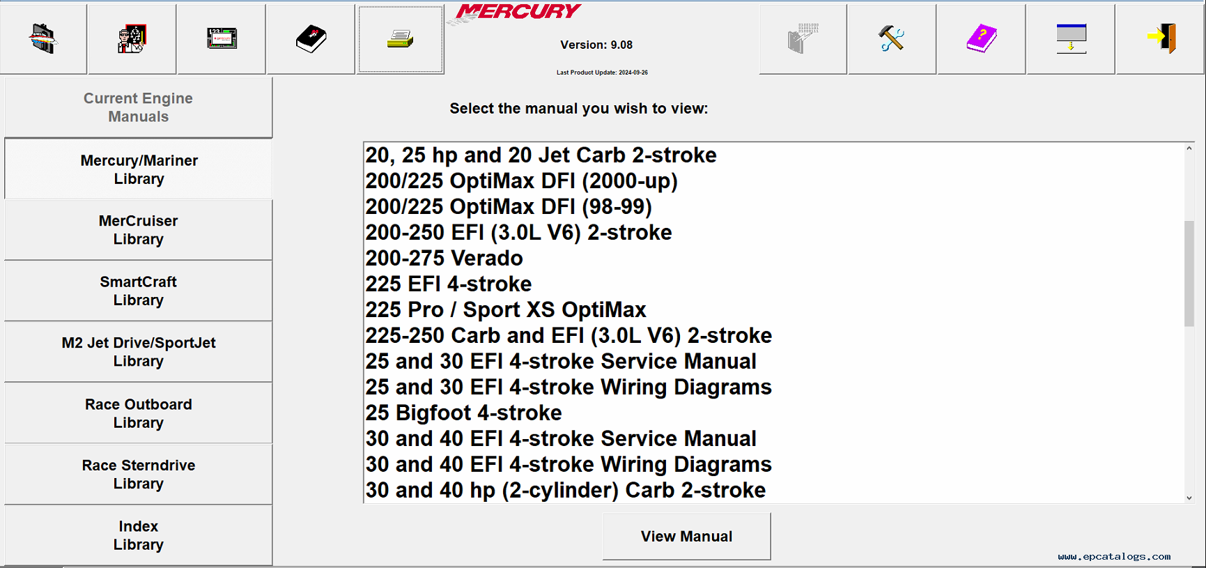
Task: Select M2 Jet Drive/SportJet Library
Action: 138,352
